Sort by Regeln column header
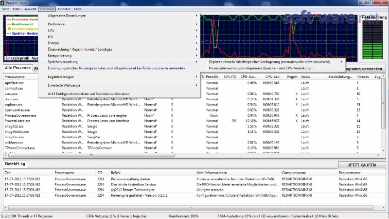The width and height of the screenshot is (389, 219). click(292, 77)
